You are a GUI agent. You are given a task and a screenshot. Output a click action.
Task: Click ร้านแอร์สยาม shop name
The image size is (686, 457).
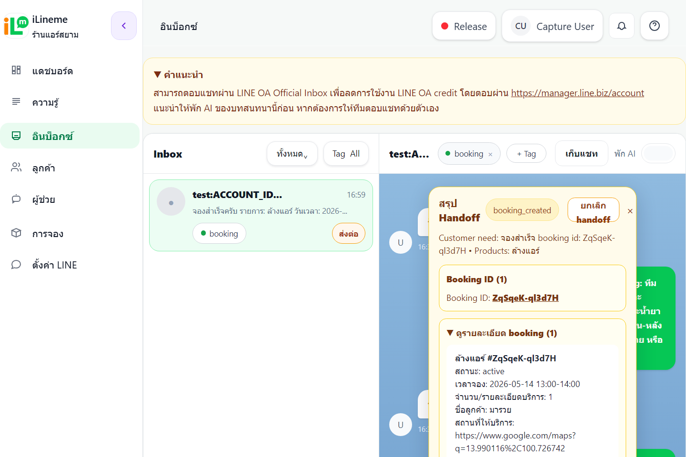55,34
